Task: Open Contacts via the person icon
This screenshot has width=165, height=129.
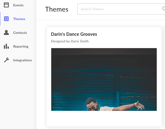Action: coord(6,32)
